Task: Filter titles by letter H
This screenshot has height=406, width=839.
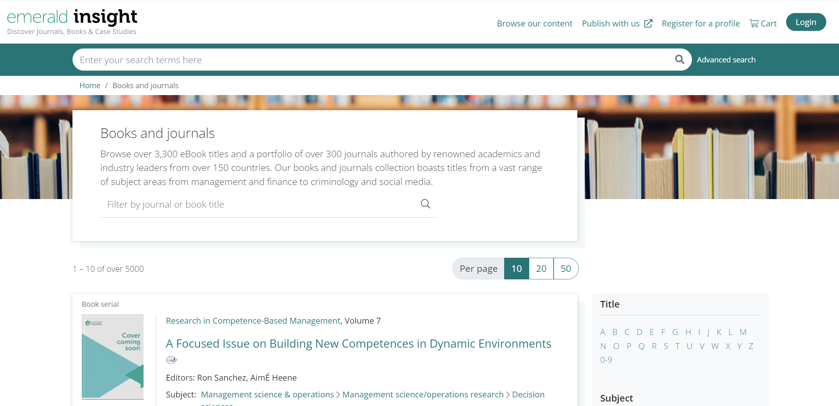Action: 688,332
